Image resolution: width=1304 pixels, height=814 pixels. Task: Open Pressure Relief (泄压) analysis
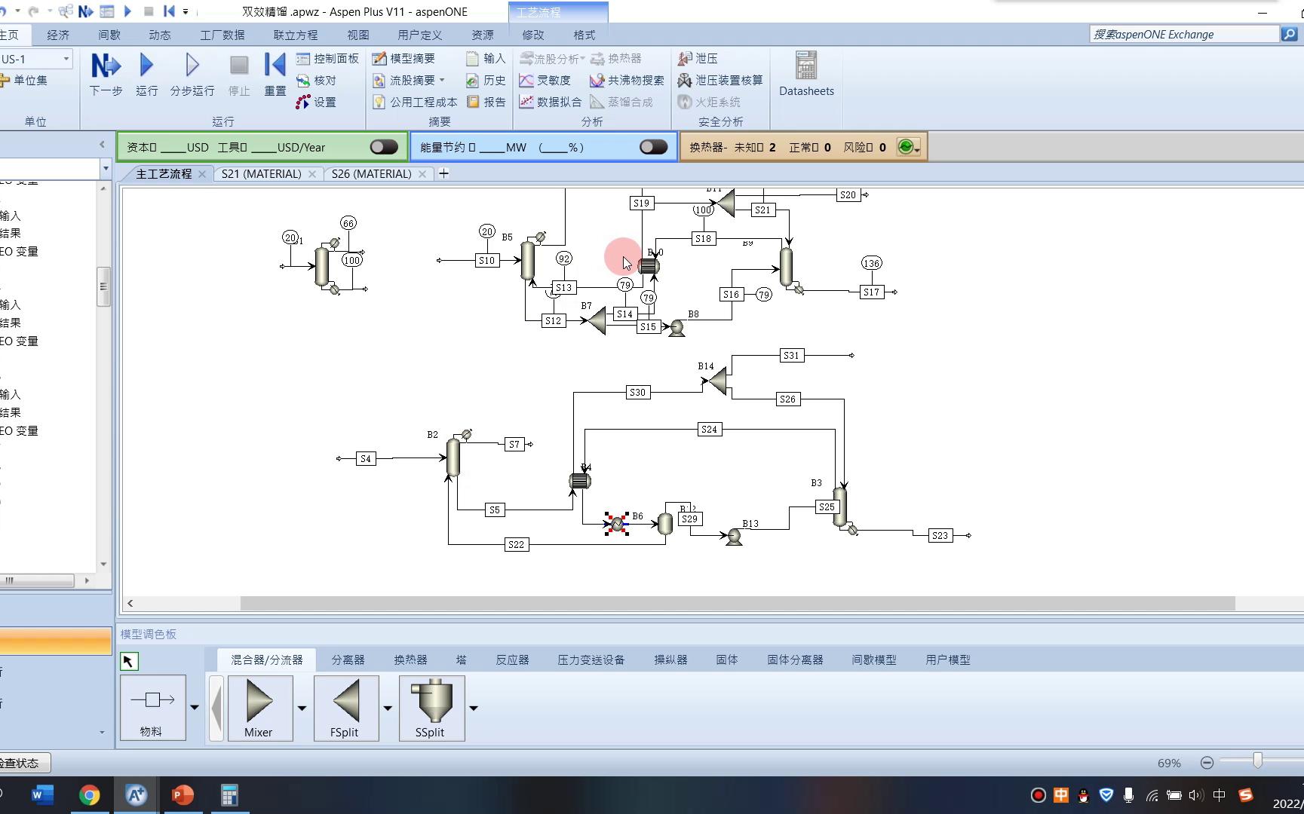pyautogui.click(x=698, y=58)
